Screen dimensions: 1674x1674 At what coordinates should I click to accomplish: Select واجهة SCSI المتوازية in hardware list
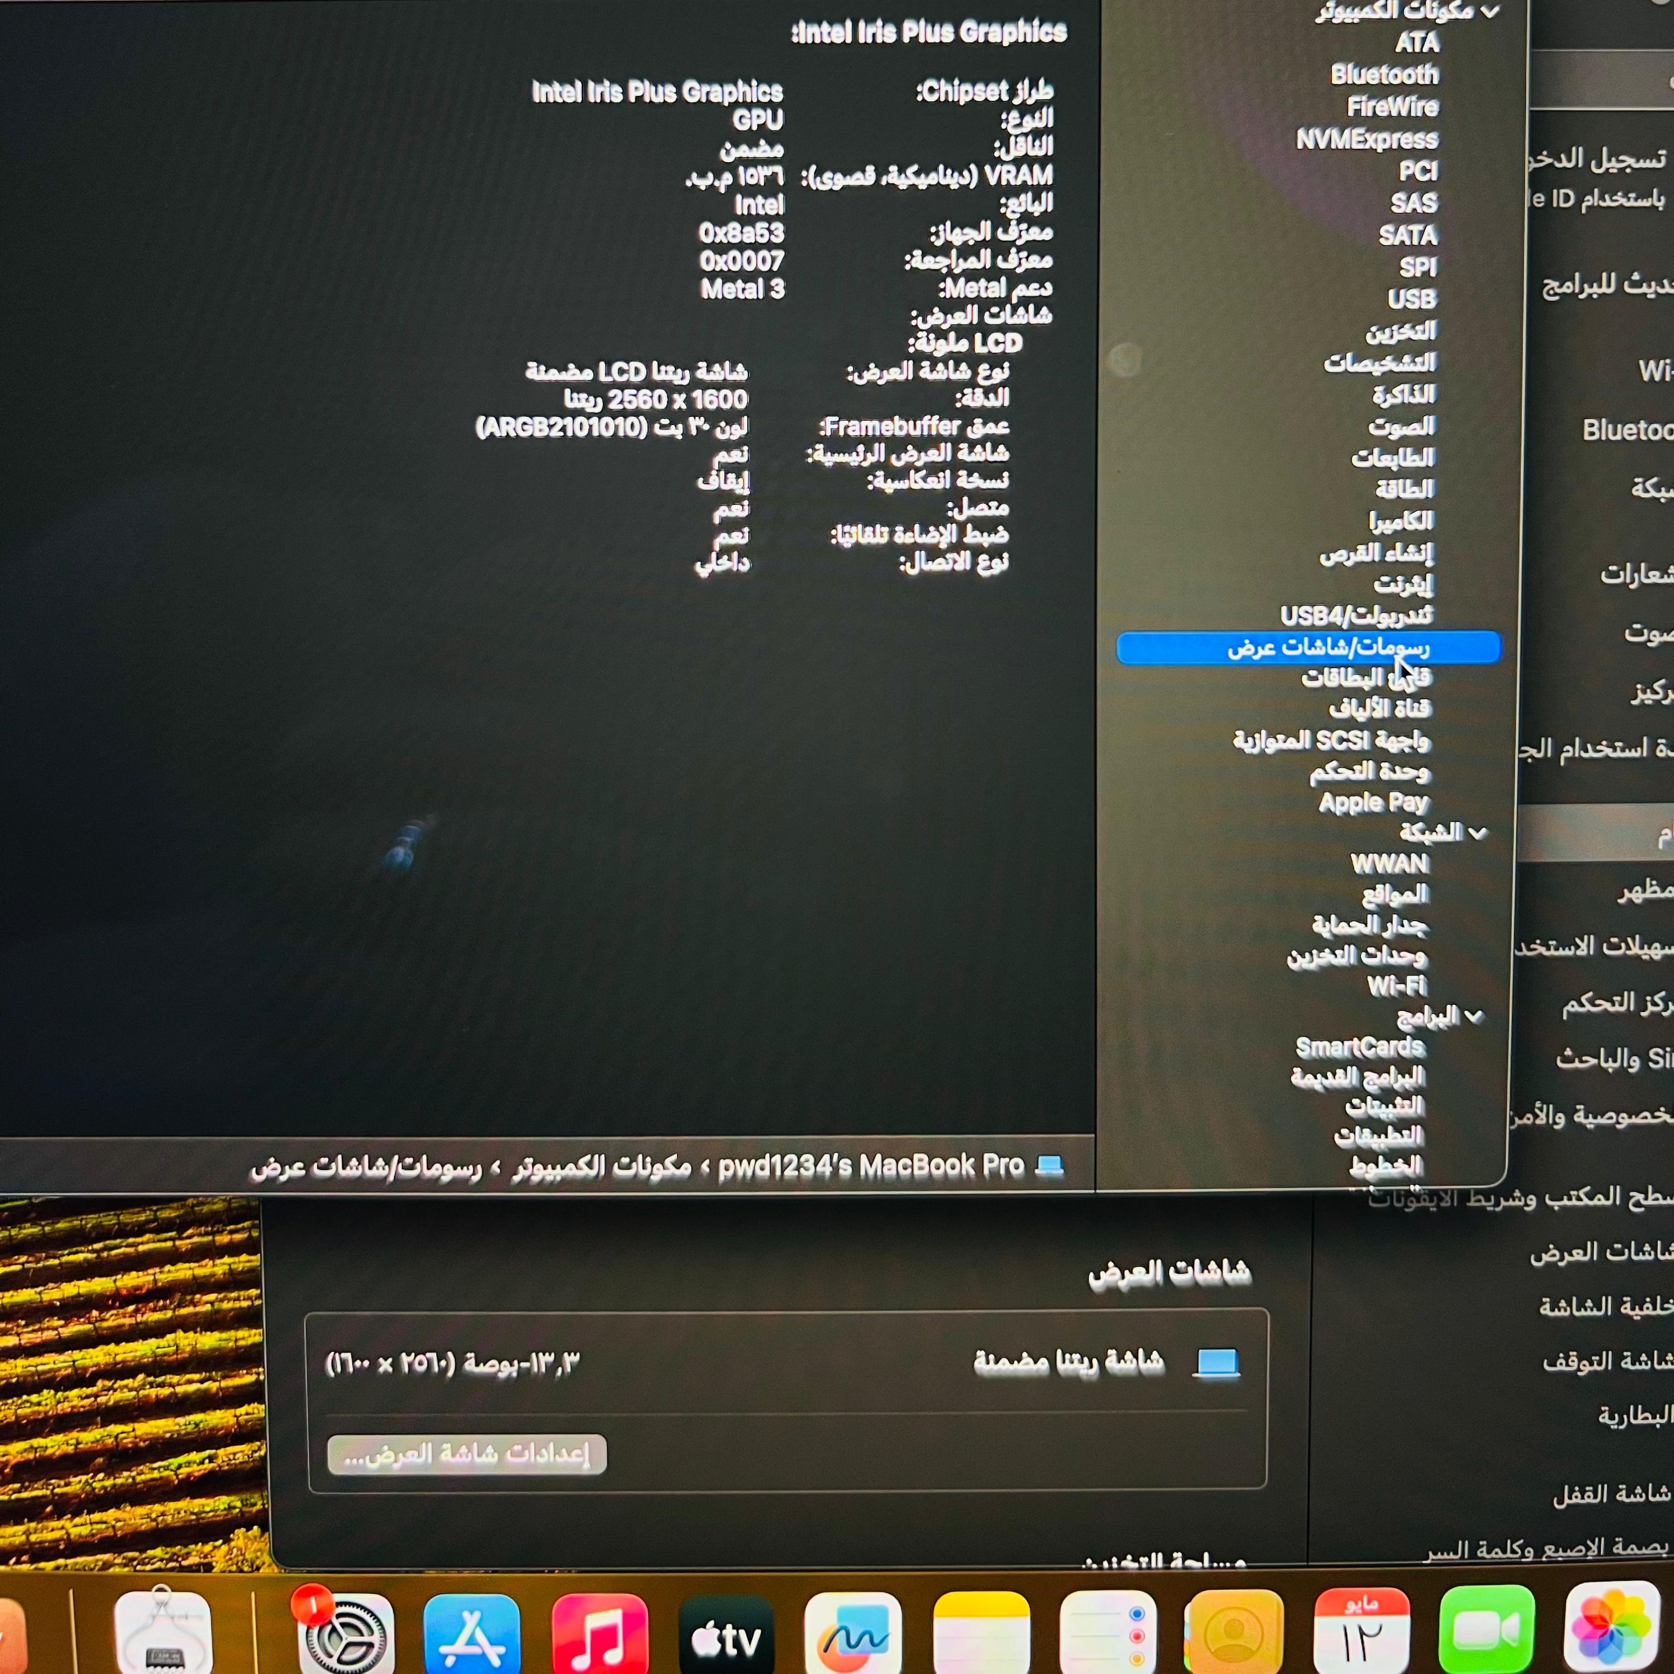pyautogui.click(x=1331, y=740)
